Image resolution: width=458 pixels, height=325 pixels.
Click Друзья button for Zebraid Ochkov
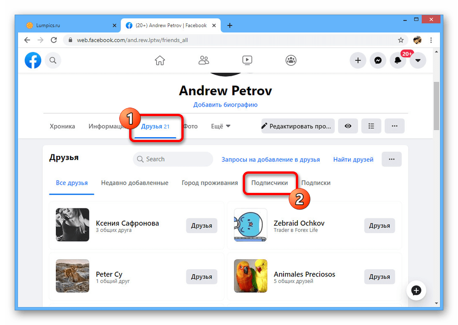379,226
